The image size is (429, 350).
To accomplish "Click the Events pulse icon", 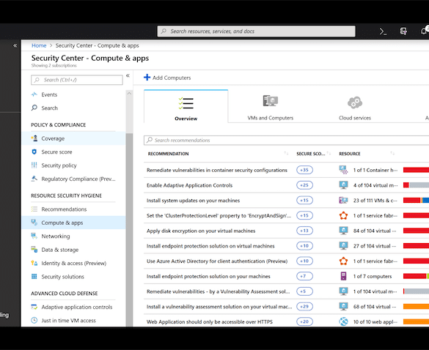I will coord(34,94).
